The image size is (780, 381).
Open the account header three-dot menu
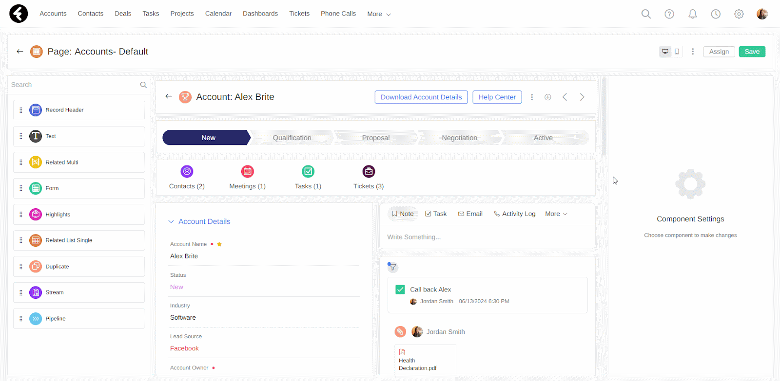pos(532,97)
